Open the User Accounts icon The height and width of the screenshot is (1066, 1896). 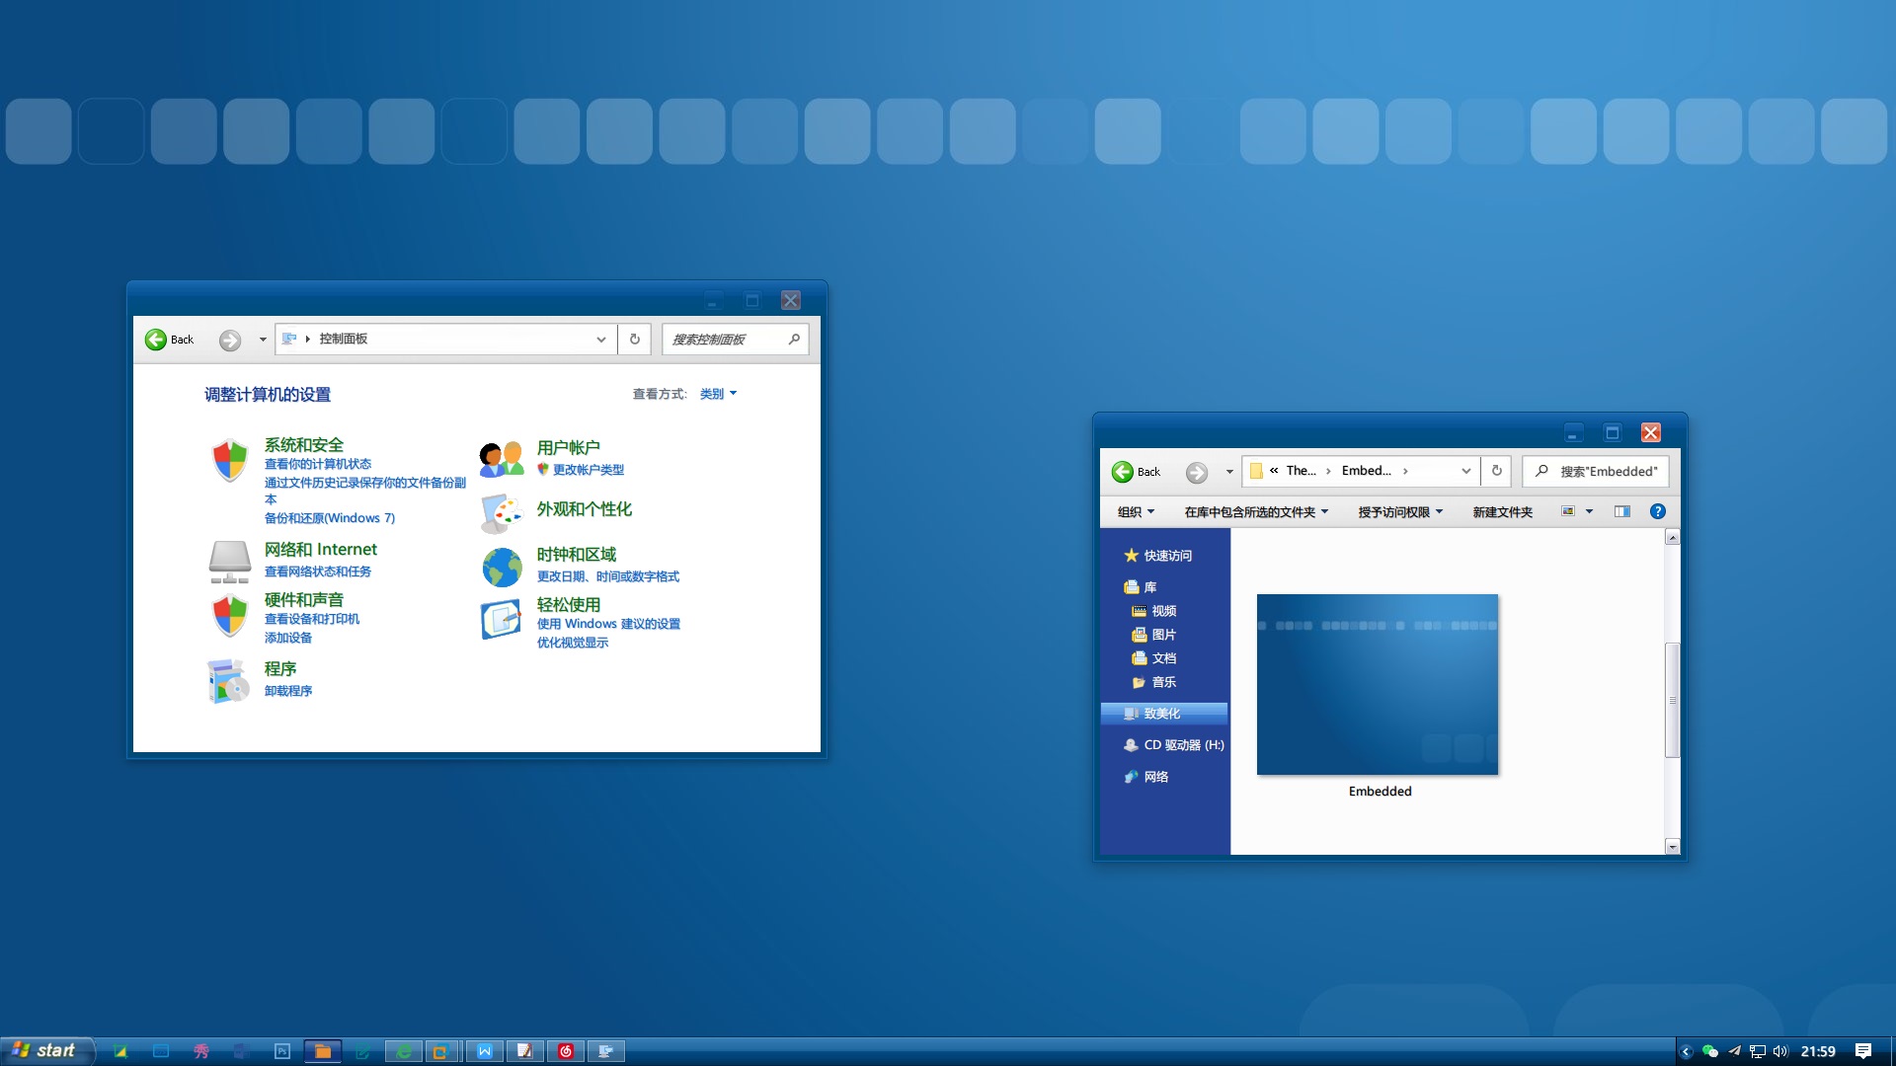(x=502, y=459)
